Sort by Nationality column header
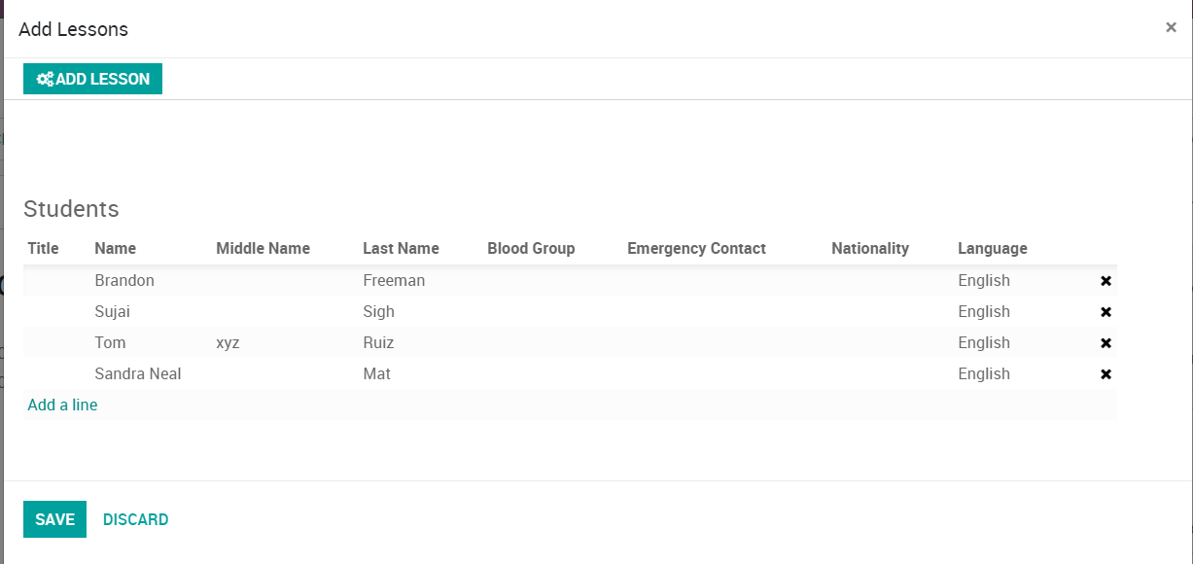1193x564 pixels. tap(869, 248)
